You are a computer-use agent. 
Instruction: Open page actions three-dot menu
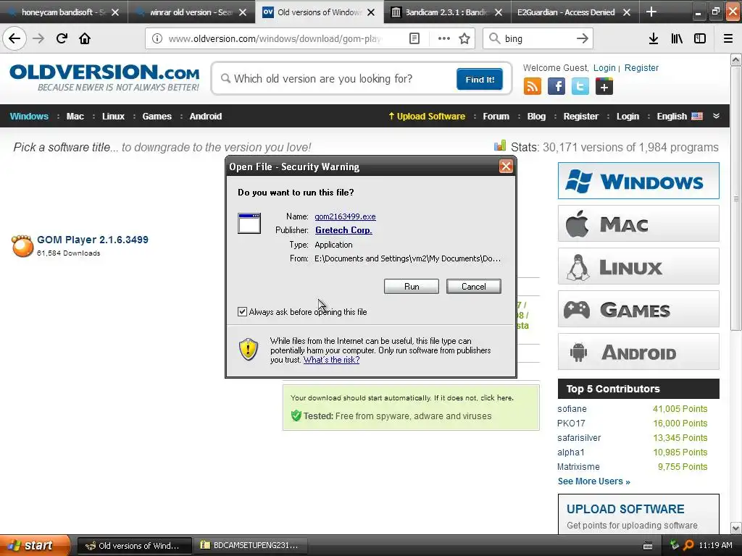point(444,38)
